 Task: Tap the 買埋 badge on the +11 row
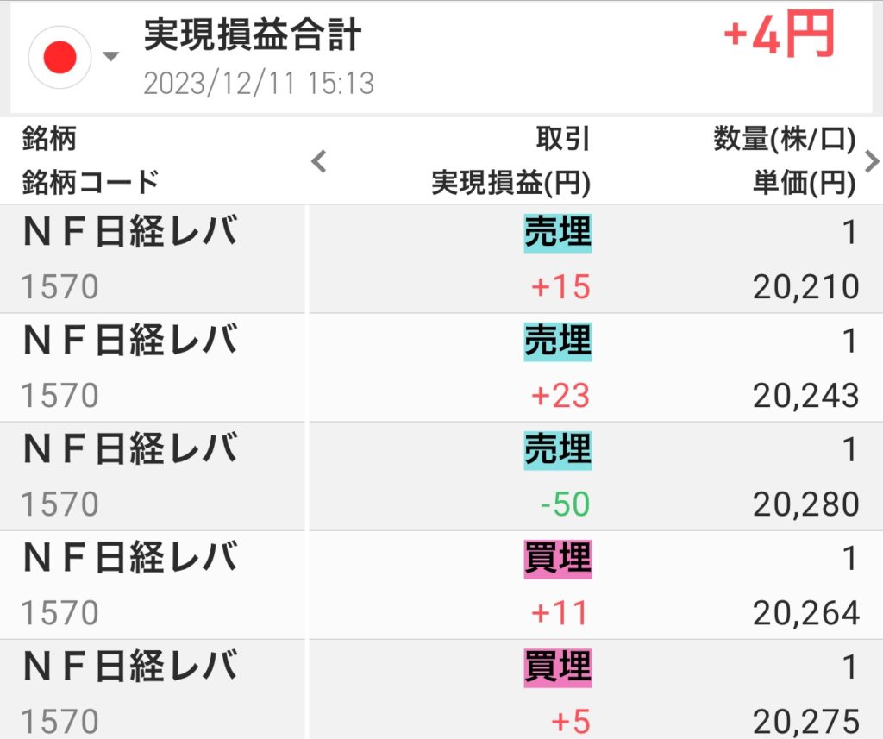[x=558, y=559]
